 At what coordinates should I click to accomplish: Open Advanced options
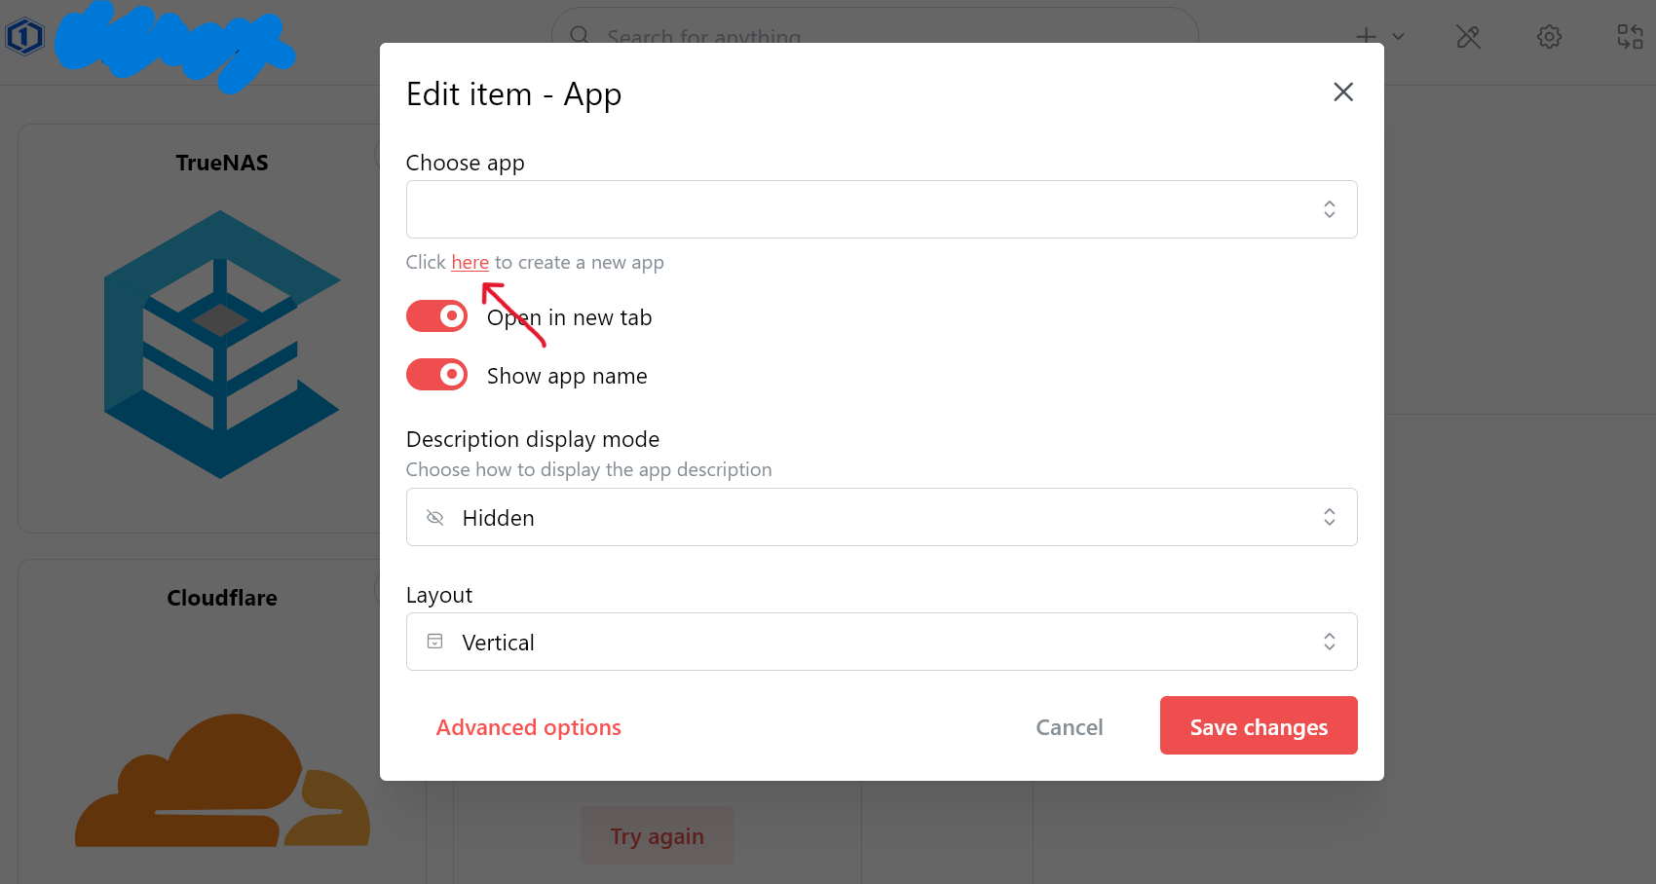[x=529, y=726]
